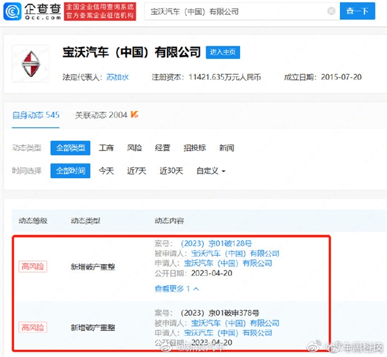Click 新增破产重整 in the first row
The image size is (387, 357).
point(93,267)
